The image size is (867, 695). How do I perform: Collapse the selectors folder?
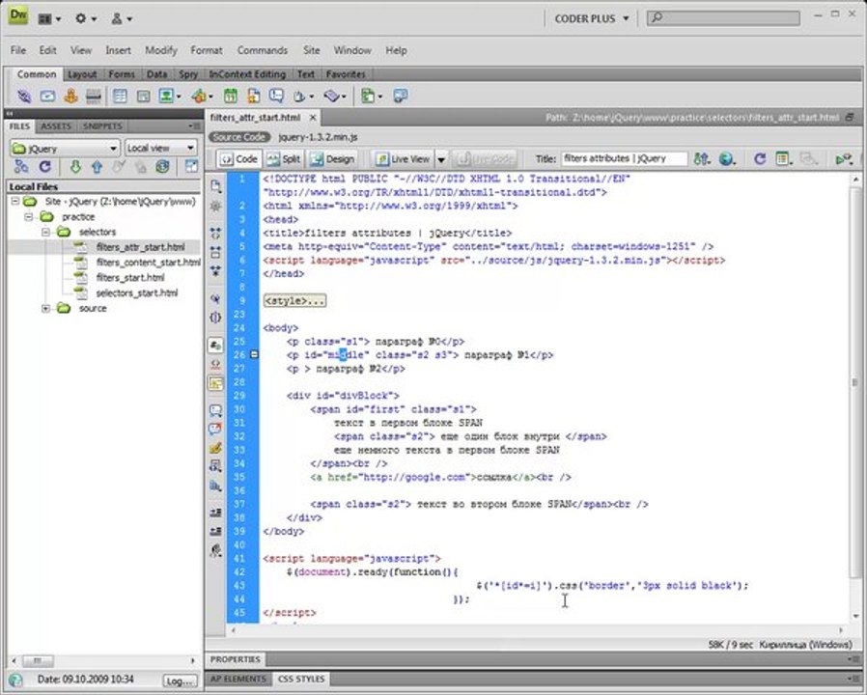tap(46, 232)
